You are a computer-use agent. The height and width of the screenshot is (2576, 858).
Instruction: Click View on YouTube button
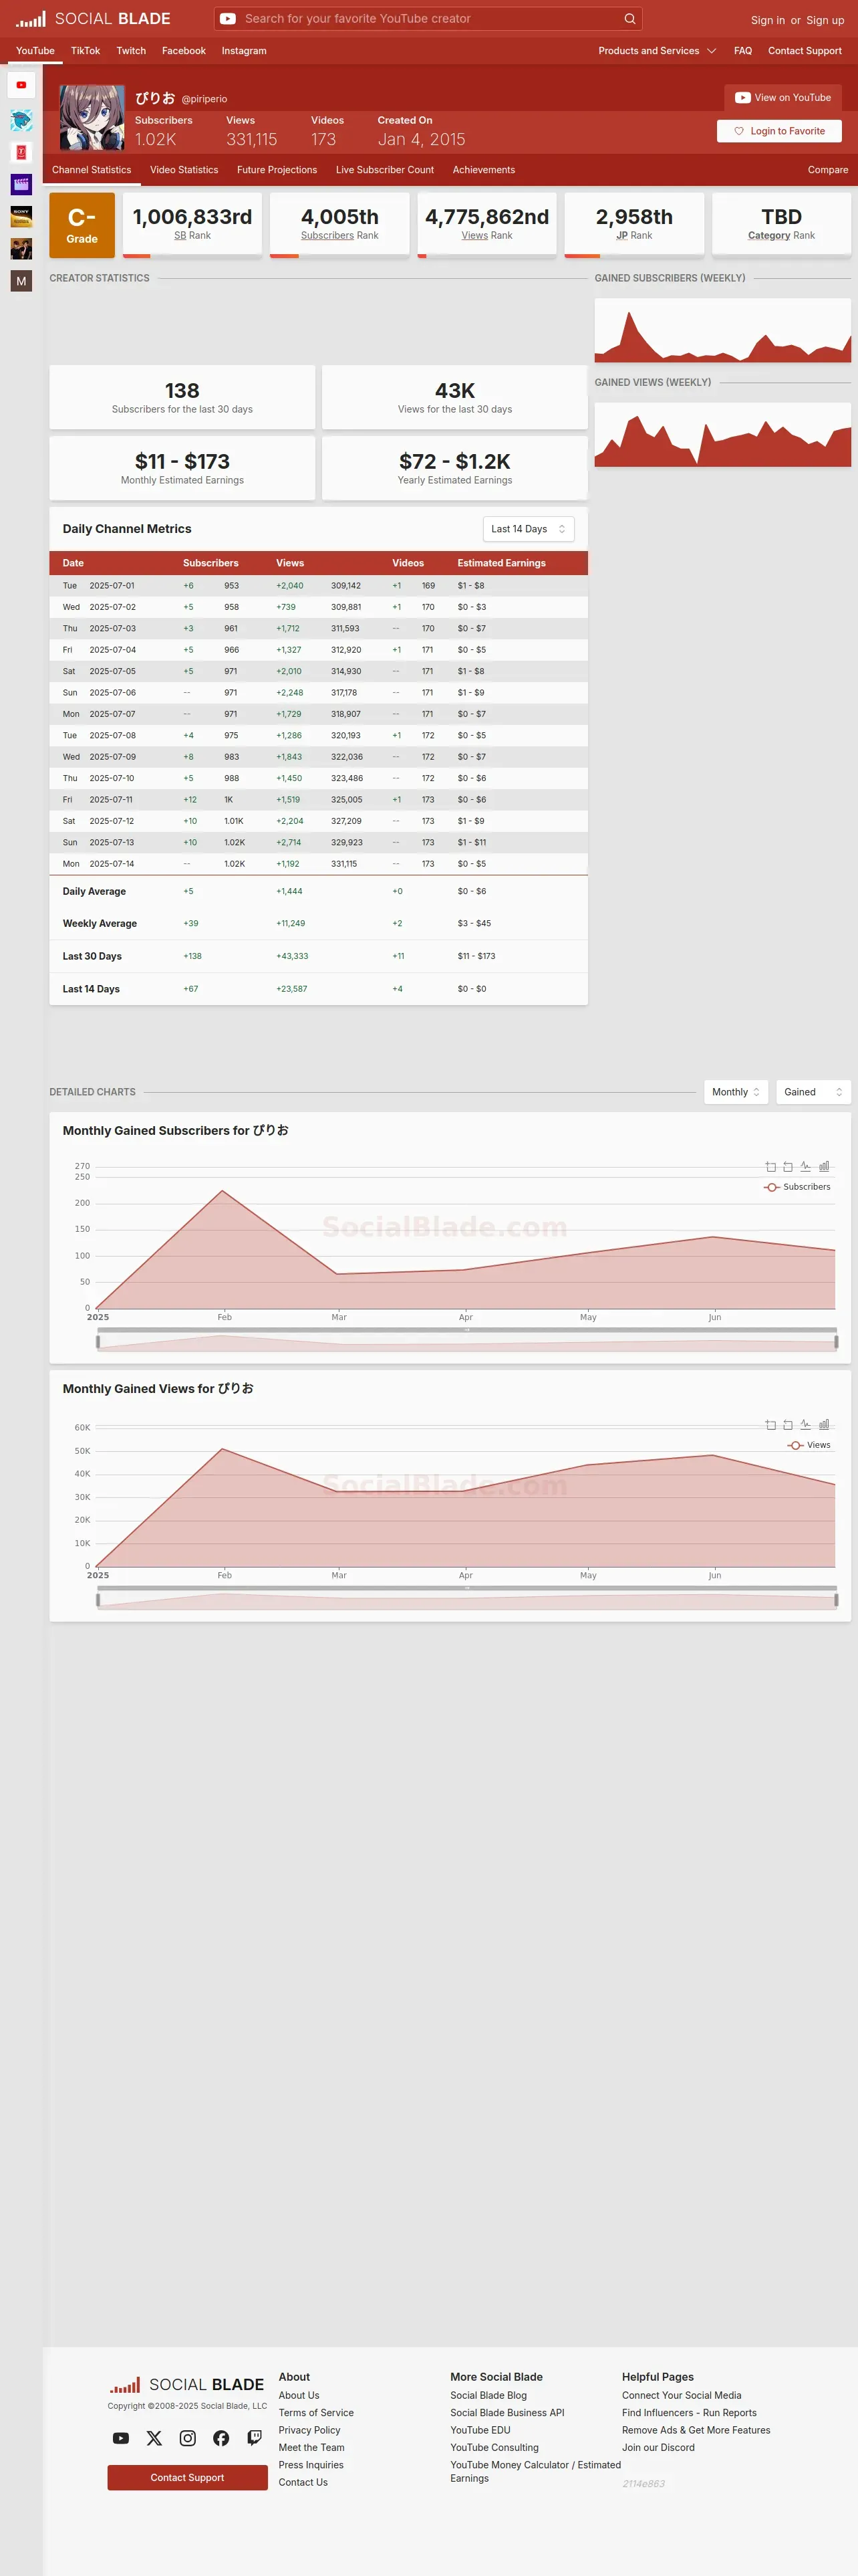click(x=783, y=97)
